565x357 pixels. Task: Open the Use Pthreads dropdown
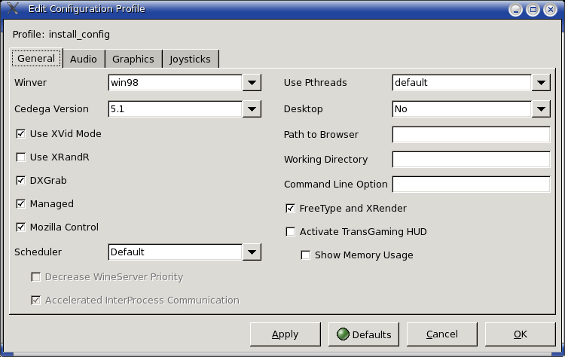(x=541, y=83)
